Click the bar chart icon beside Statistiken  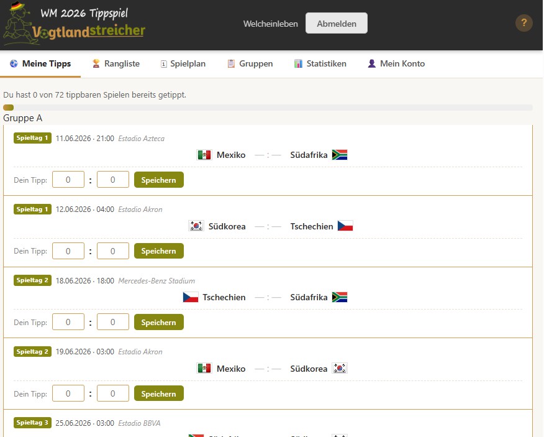[298, 63]
